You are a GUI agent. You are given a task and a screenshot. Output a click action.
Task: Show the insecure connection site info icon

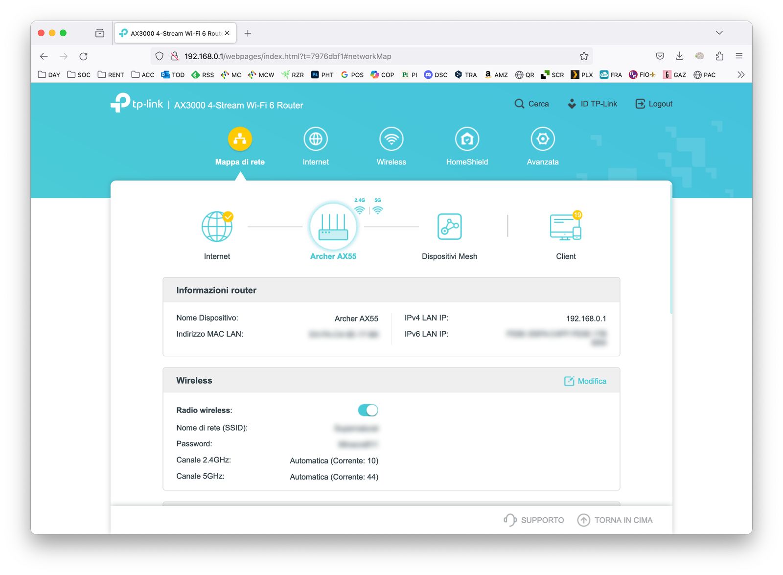pos(174,56)
